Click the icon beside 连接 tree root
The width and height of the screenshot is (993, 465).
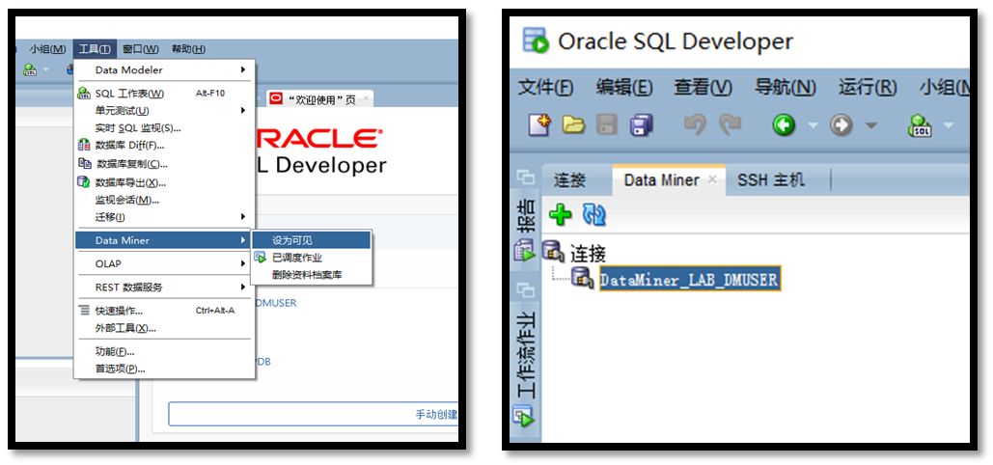click(x=553, y=252)
